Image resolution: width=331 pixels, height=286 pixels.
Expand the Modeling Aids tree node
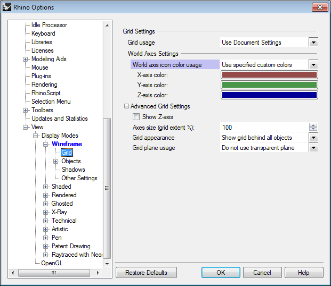[x=25, y=59]
